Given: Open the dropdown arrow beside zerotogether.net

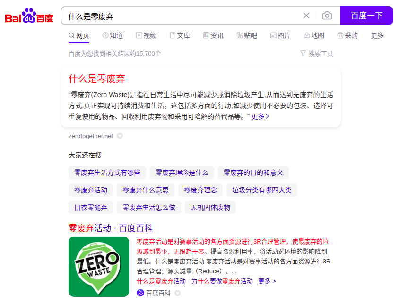Looking at the screenshot, I should (x=120, y=136).
